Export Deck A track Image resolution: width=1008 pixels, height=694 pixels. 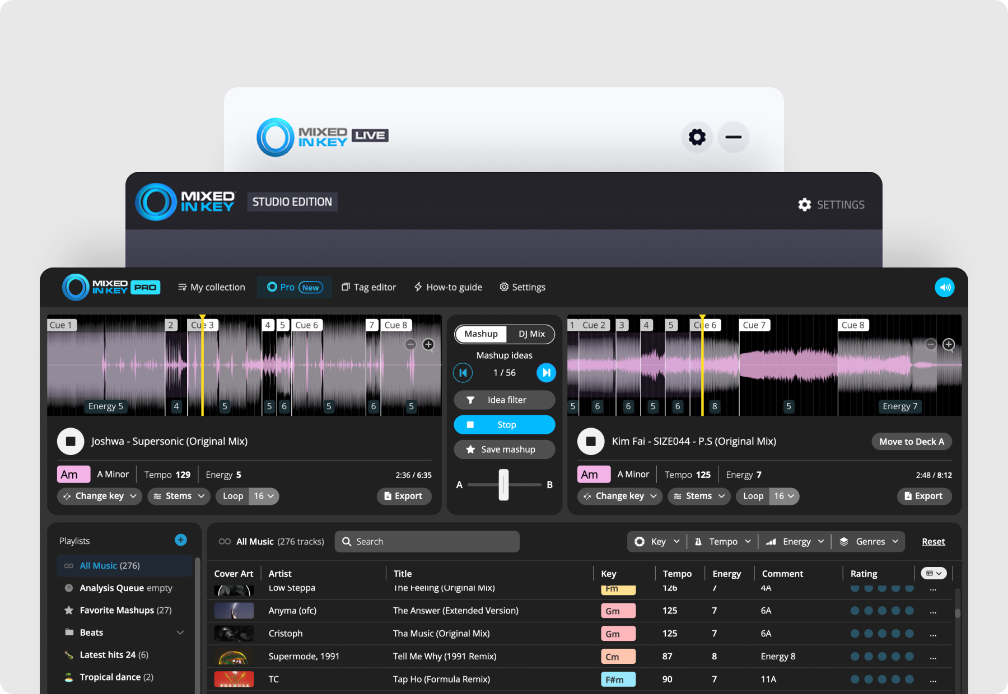[x=404, y=496]
